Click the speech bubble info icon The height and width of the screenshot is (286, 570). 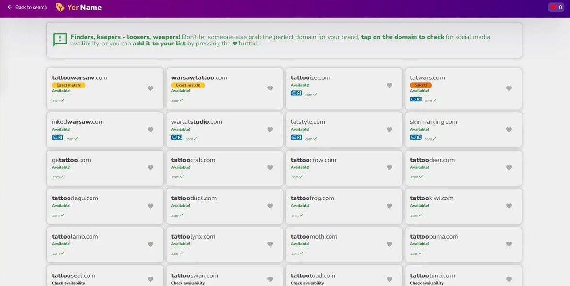click(60, 40)
